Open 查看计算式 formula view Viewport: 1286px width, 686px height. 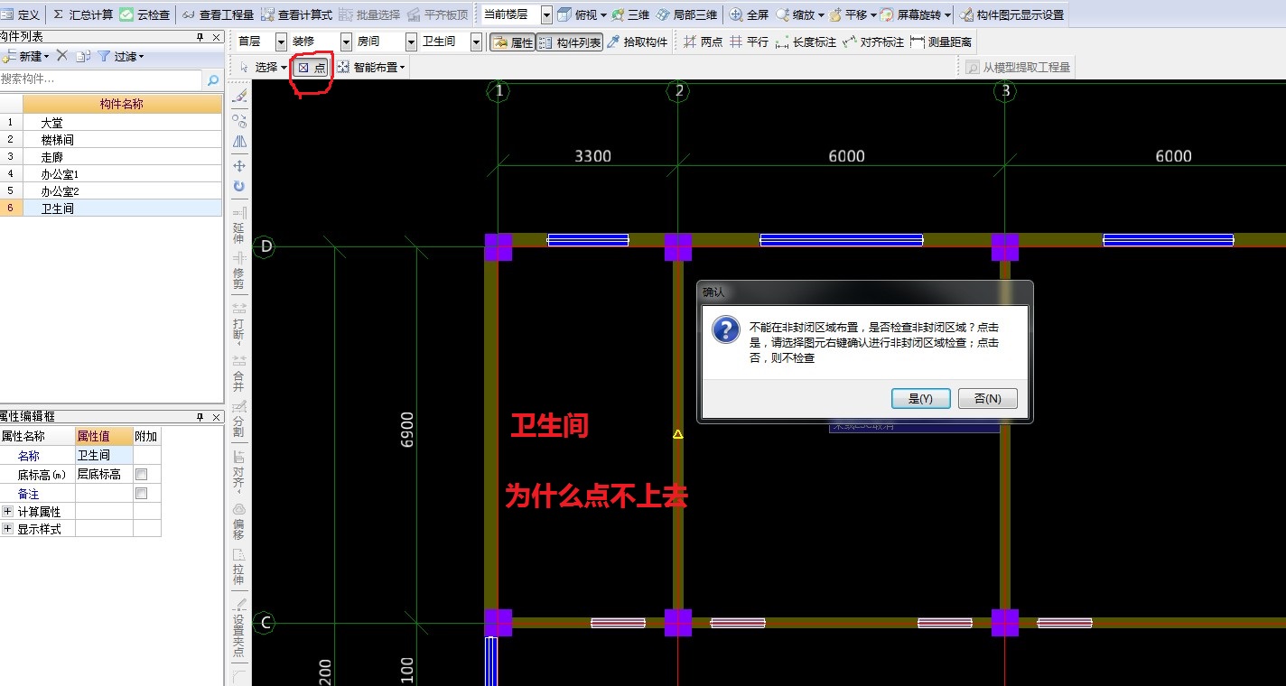[x=296, y=14]
